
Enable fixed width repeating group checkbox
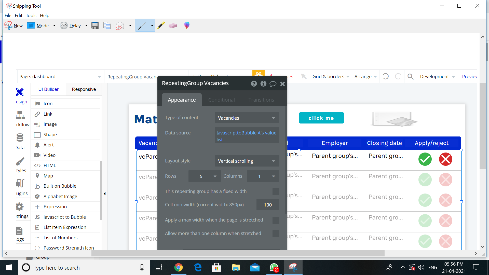click(276, 191)
